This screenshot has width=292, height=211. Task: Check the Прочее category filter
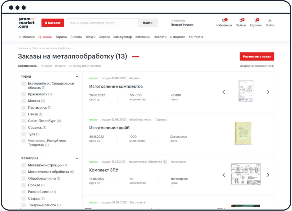pyautogui.click(x=24, y=185)
